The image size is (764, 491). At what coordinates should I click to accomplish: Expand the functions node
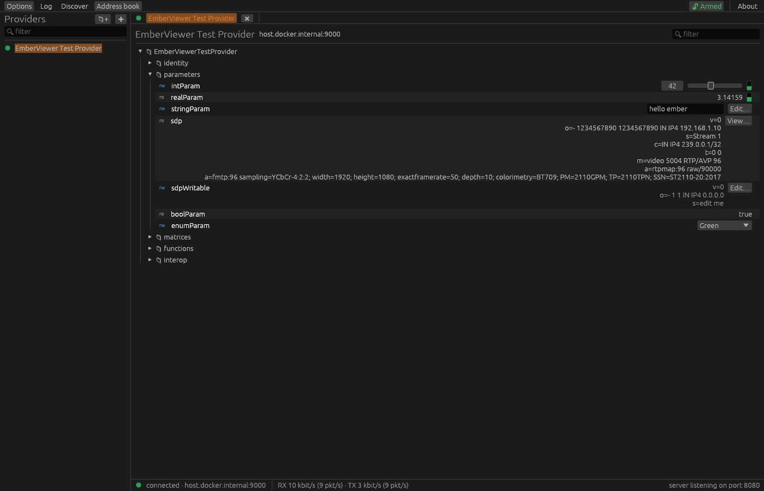pos(150,248)
